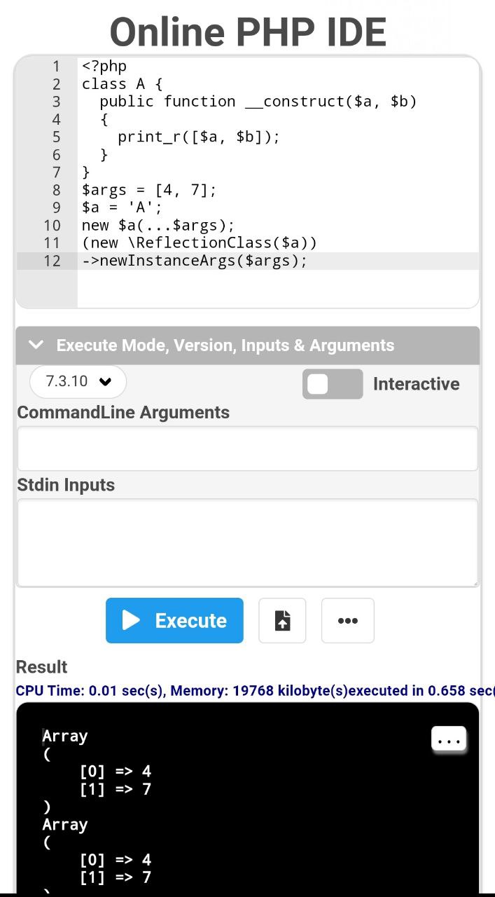Click the CommandLine Arguments input field
The height and width of the screenshot is (897, 495).
point(248,448)
